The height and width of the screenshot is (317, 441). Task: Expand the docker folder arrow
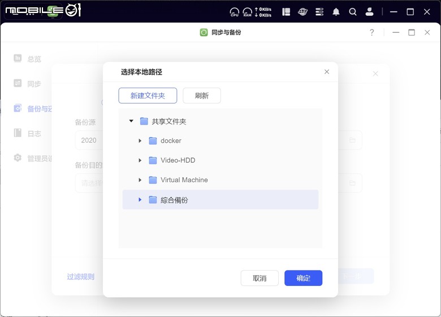[140, 141]
